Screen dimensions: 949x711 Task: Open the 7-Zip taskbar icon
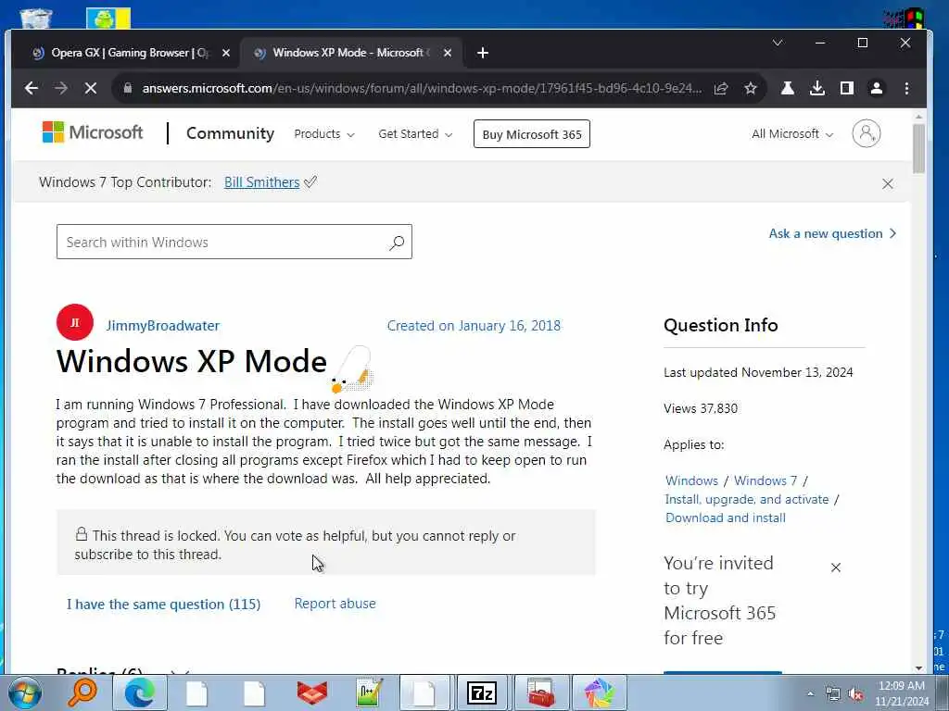[x=482, y=693]
